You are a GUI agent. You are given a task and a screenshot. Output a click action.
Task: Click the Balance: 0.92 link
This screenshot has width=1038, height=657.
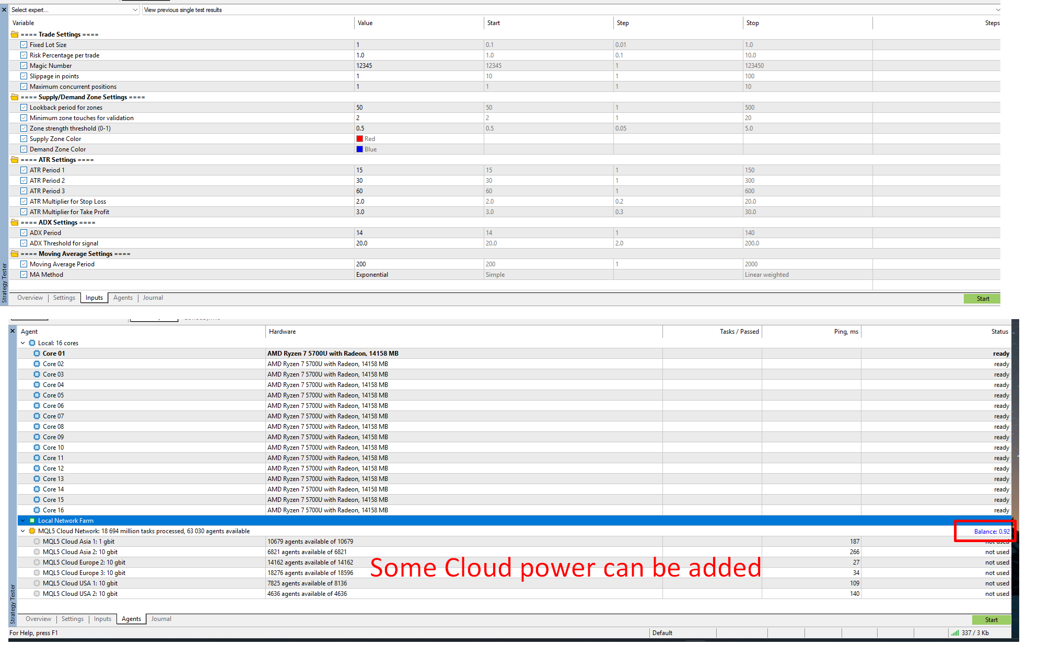point(991,532)
